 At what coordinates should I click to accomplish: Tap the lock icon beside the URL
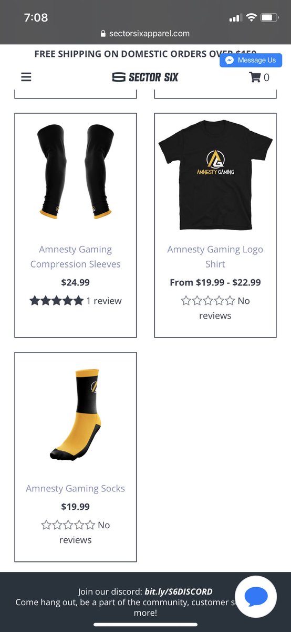(103, 33)
